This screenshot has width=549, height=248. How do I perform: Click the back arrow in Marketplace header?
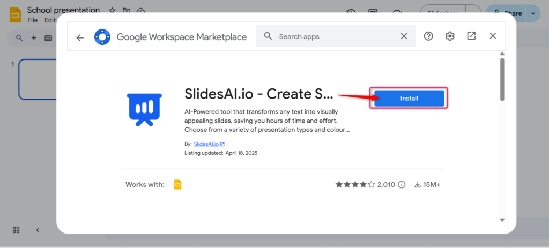80,37
